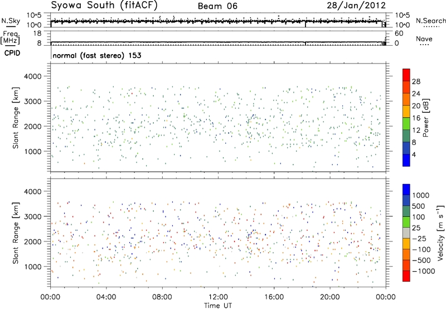
Task: Click the gray -25 to 25 Velocity colorbar segment
Action: pos(406,233)
